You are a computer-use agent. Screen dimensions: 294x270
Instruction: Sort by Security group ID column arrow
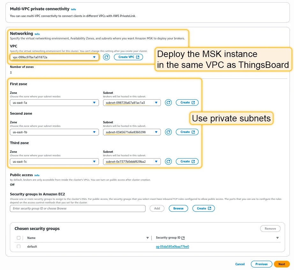[x=277, y=238]
